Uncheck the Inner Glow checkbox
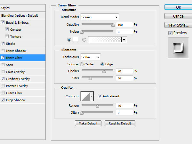The width and height of the screenshot is (192, 144). coord(3,58)
